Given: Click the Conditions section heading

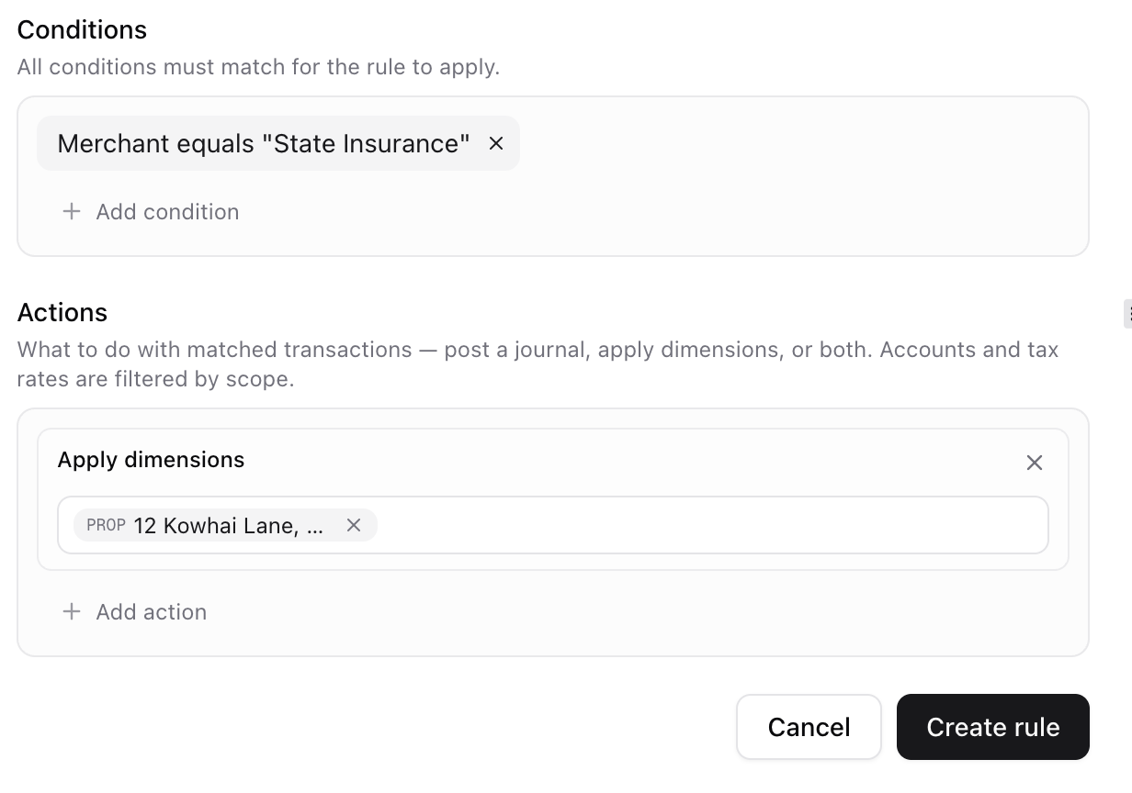Looking at the screenshot, I should click(x=82, y=29).
